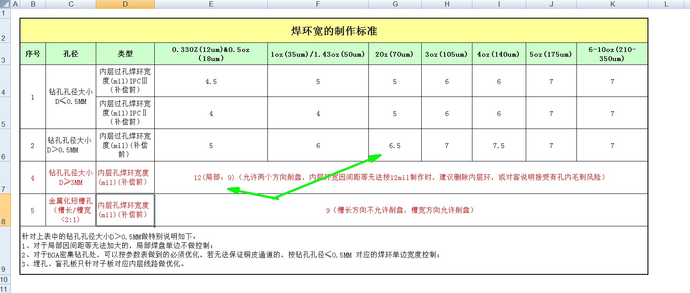Click the red cell 金属化短槽孔(槽长/槽宽<2:1)

tap(71, 210)
